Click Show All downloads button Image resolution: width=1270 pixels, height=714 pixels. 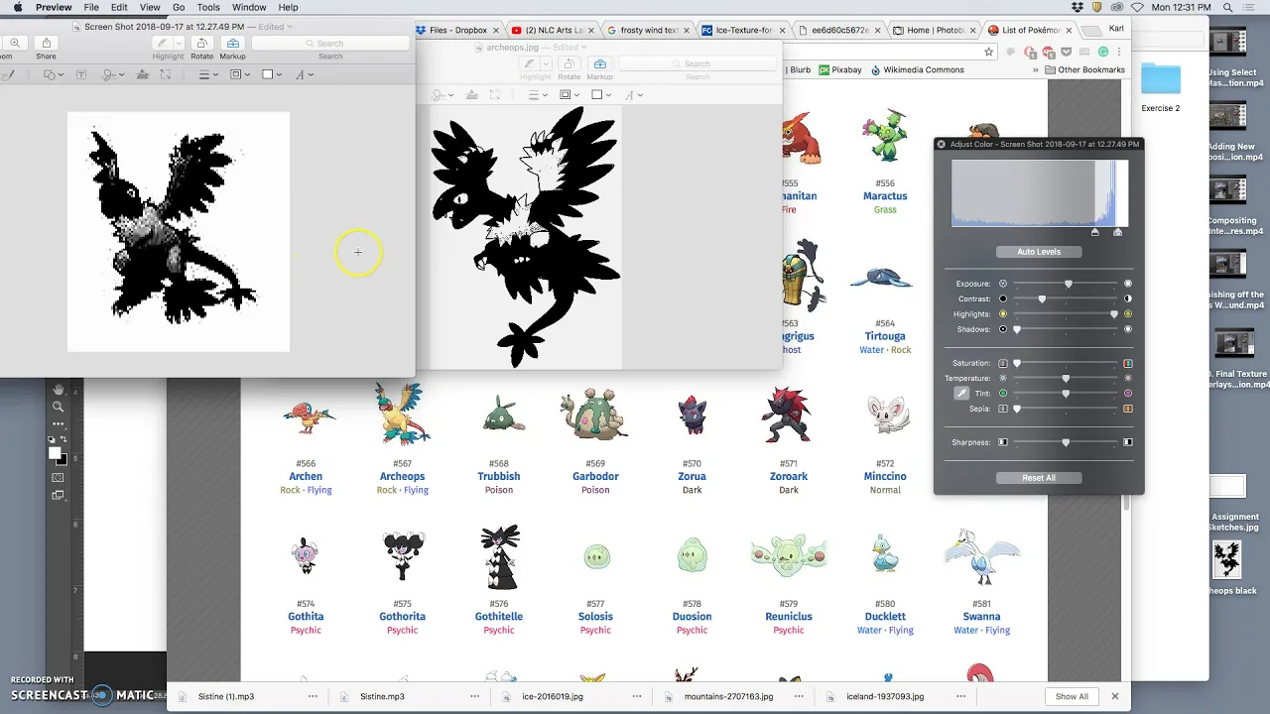(x=1072, y=696)
